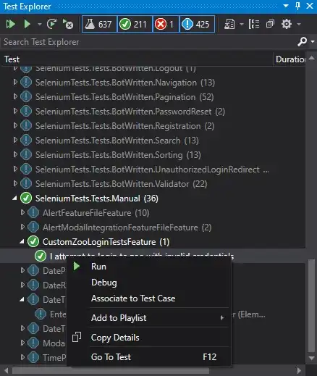Open the dropdown arrow next to playlist icon
The height and width of the screenshot is (376, 317).
click(x=241, y=24)
